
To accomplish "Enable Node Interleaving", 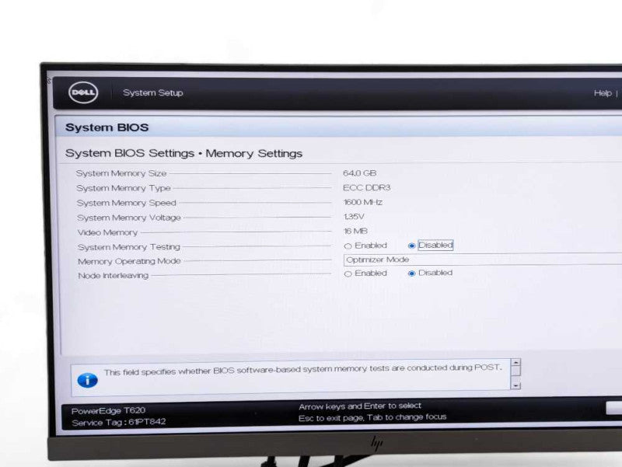I will (x=348, y=274).
